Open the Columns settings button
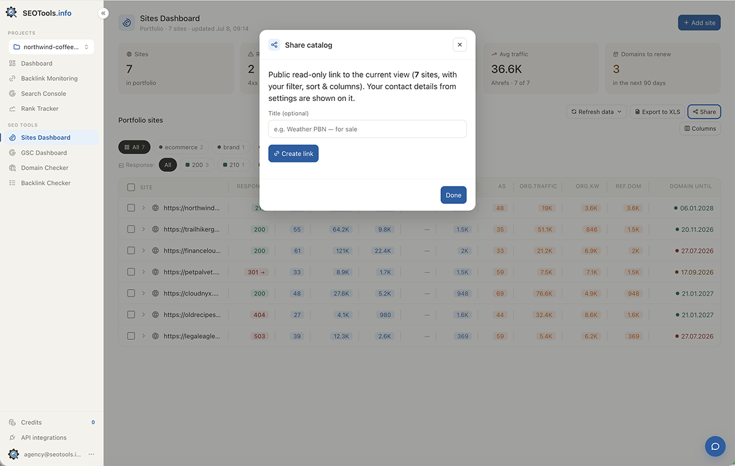This screenshot has width=735, height=466. 700,129
